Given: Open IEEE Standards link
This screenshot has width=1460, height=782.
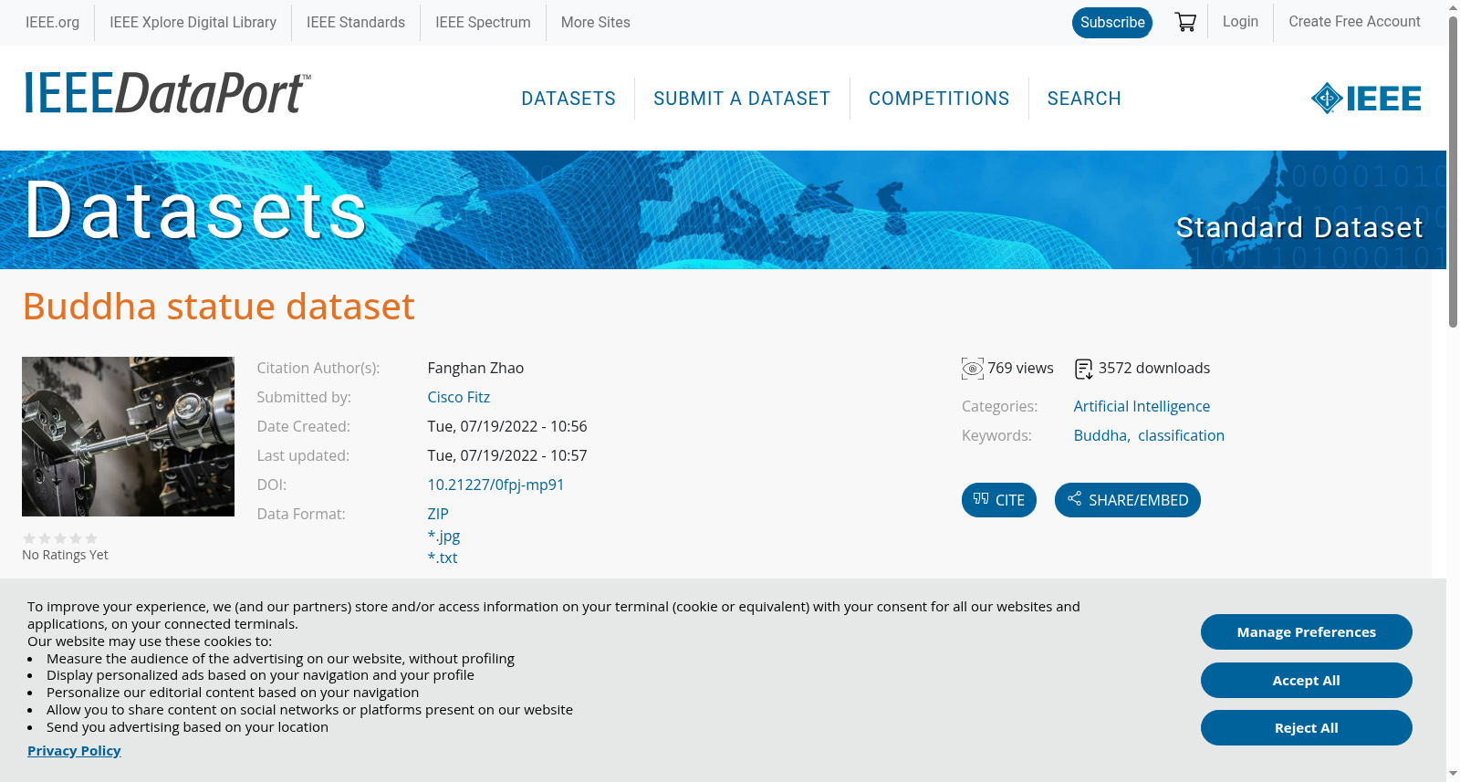Looking at the screenshot, I should [356, 22].
